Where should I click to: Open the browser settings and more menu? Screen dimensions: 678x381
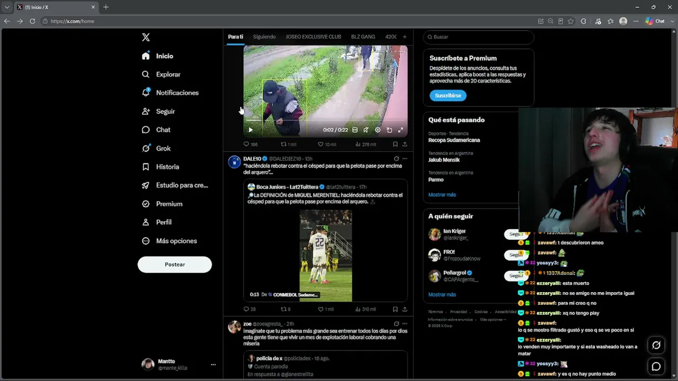pos(636,21)
